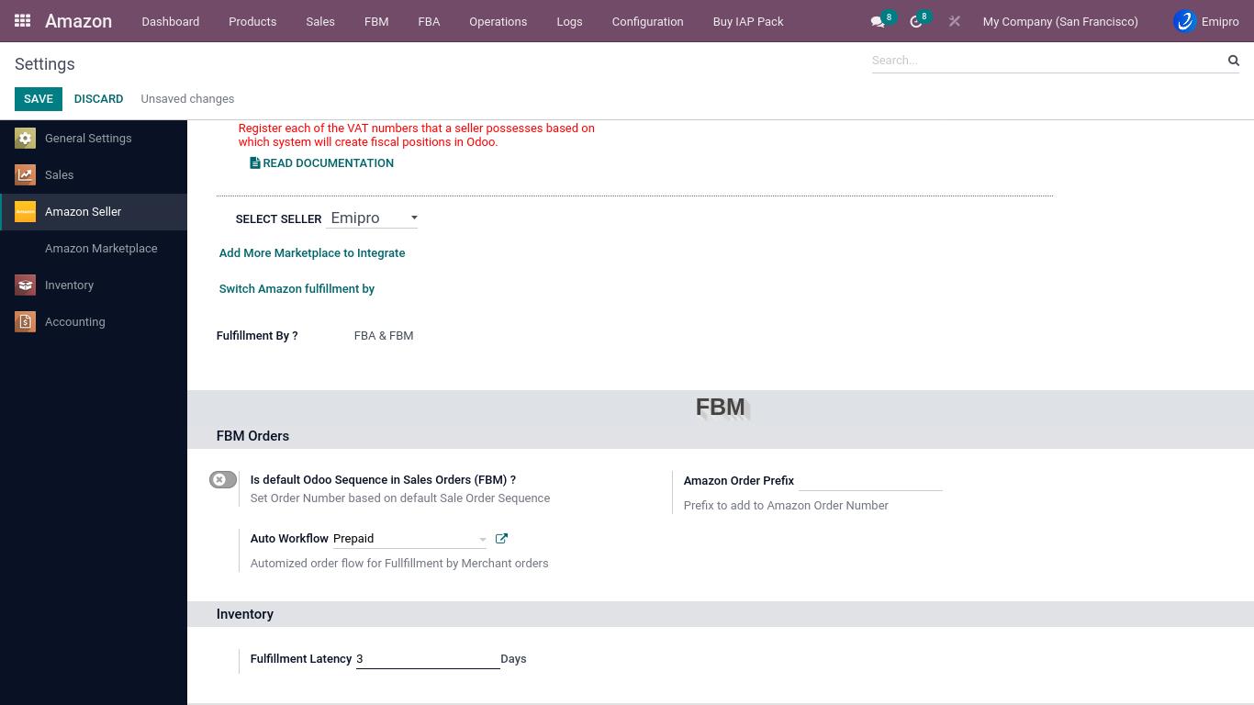Open the Auto Workflow Prepaid dropdown

409,539
